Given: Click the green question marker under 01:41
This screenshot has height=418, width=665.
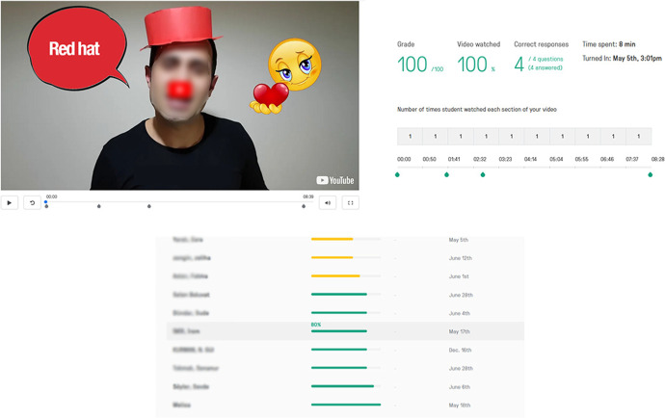Looking at the screenshot, I should click(x=446, y=175).
